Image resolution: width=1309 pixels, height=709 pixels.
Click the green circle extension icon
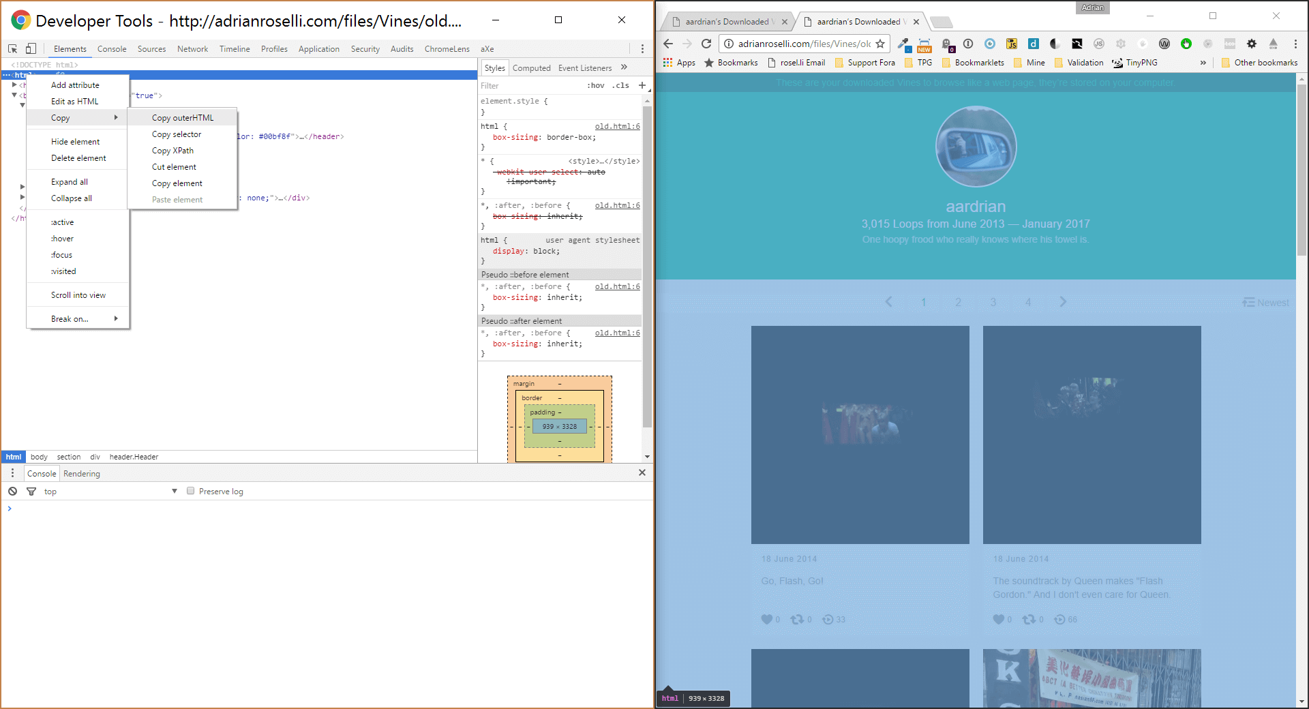pos(1186,44)
